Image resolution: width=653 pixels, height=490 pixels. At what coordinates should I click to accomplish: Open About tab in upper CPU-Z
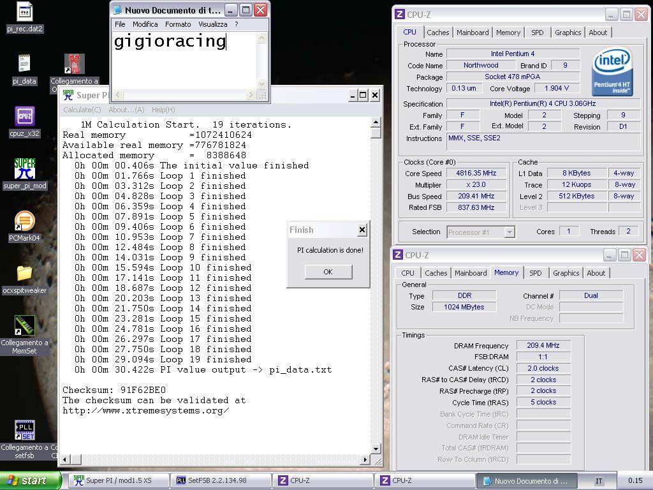[x=598, y=33]
